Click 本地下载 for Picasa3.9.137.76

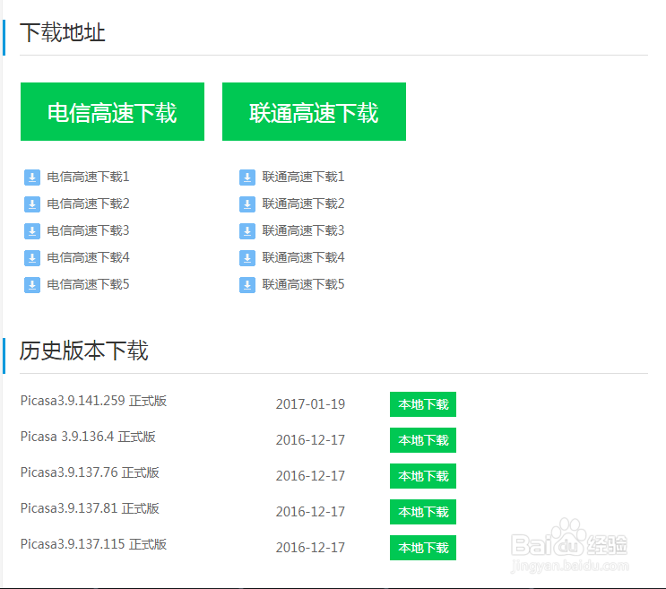coord(423,476)
